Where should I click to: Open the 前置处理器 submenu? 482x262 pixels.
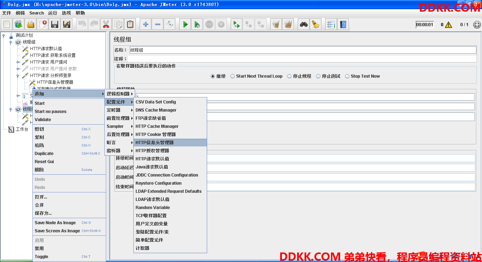120,118
